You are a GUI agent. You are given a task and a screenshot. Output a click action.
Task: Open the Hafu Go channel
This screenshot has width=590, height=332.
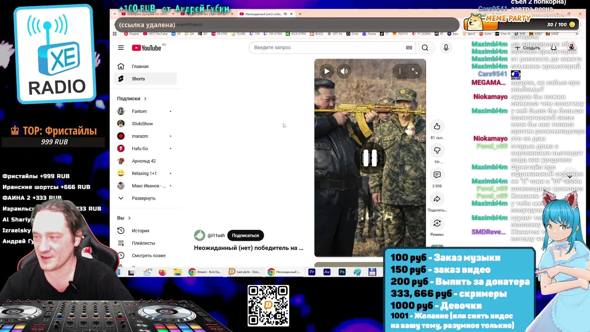tap(145, 148)
